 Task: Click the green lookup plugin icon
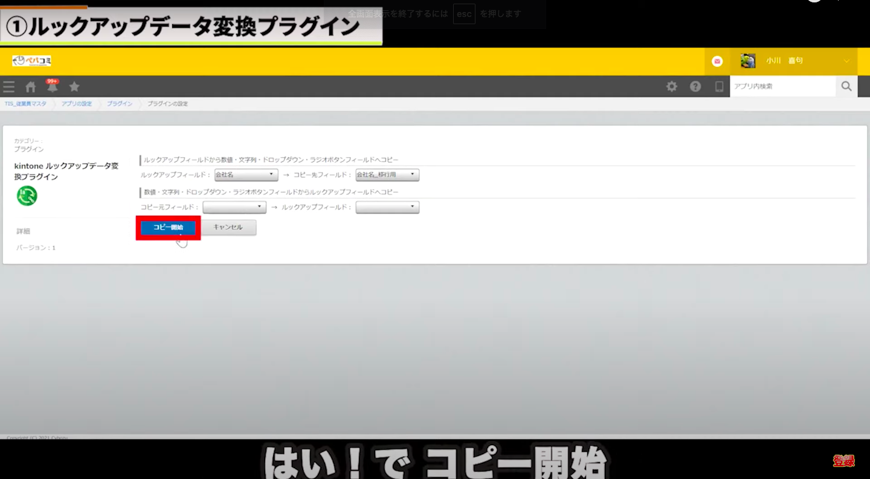(27, 196)
